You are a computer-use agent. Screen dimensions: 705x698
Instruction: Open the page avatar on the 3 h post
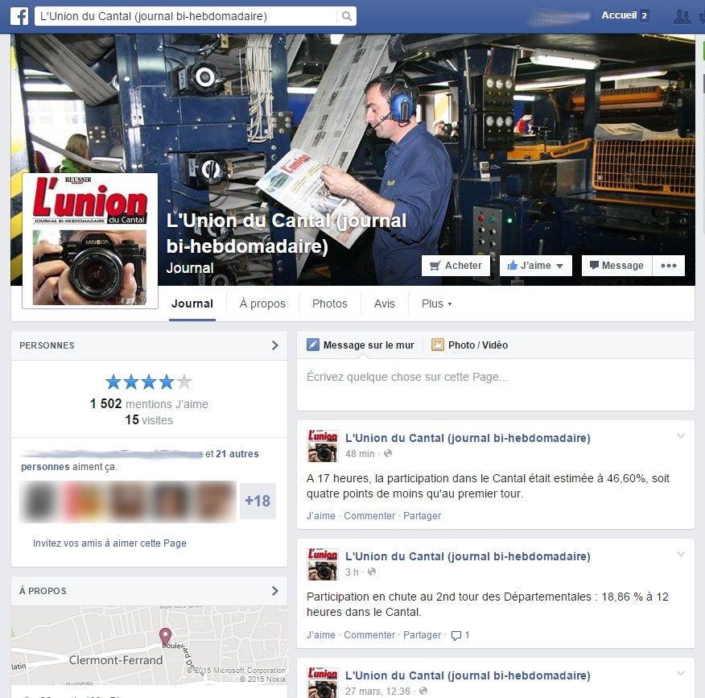323,564
